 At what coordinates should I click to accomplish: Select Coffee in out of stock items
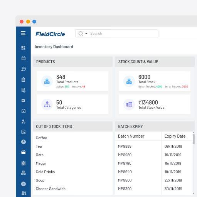pos(41,138)
